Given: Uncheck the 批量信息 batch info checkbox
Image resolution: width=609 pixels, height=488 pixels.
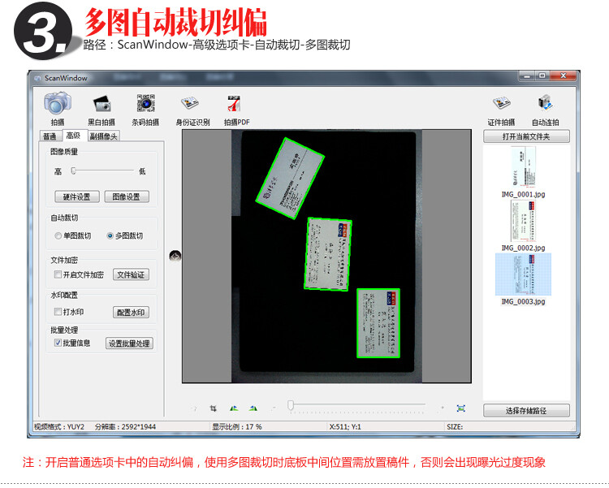Looking at the screenshot, I should 58,343.
